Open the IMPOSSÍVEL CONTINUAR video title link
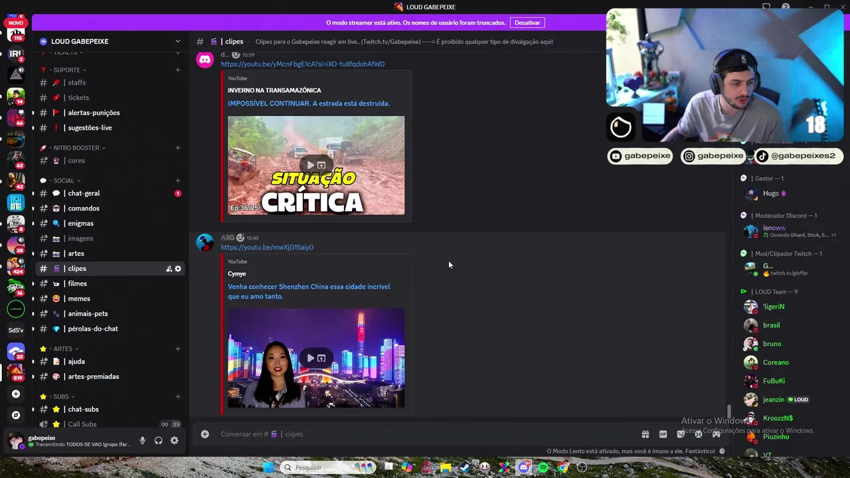The image size is (850, 478). [x=309, y=104]
